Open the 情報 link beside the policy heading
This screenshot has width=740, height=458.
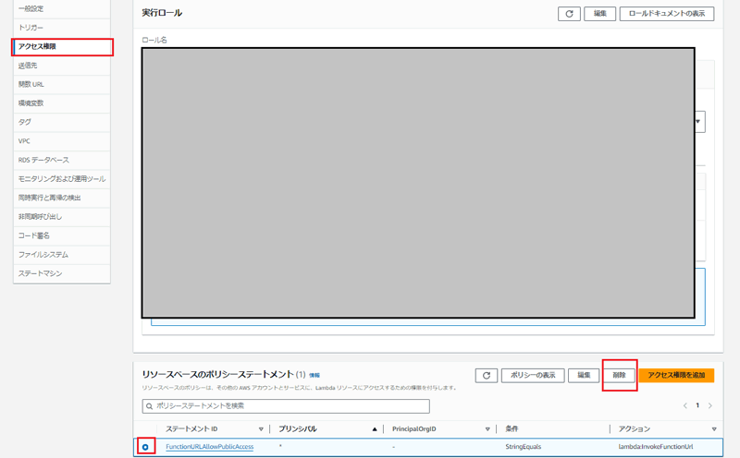(314, 376)
